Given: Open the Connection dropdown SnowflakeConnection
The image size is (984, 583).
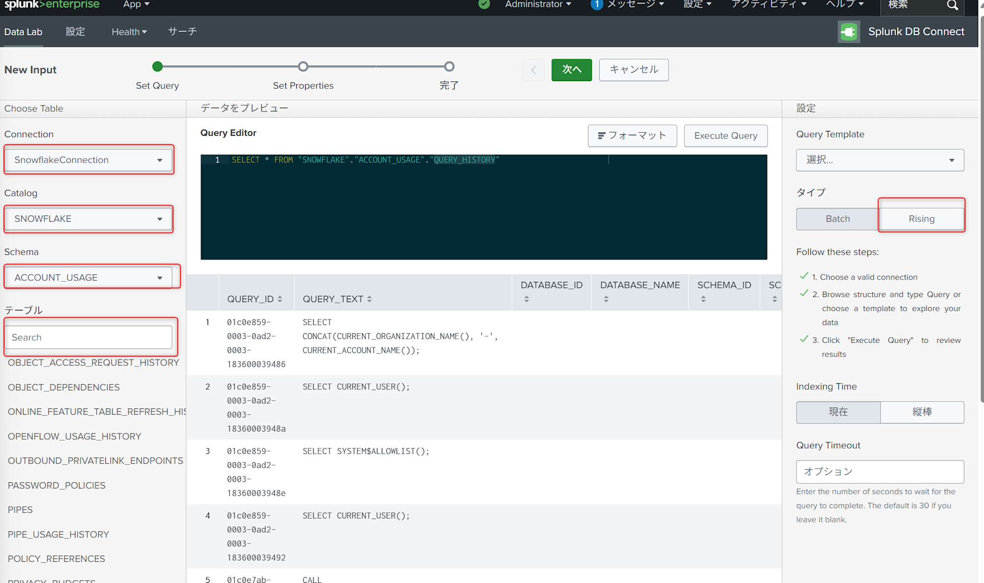Looking at the screenshot, I should [x=89, y=160].
